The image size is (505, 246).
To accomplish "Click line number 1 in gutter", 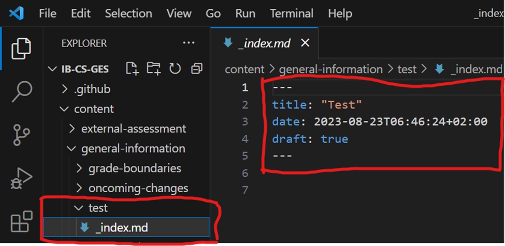I will coord(245,88).
